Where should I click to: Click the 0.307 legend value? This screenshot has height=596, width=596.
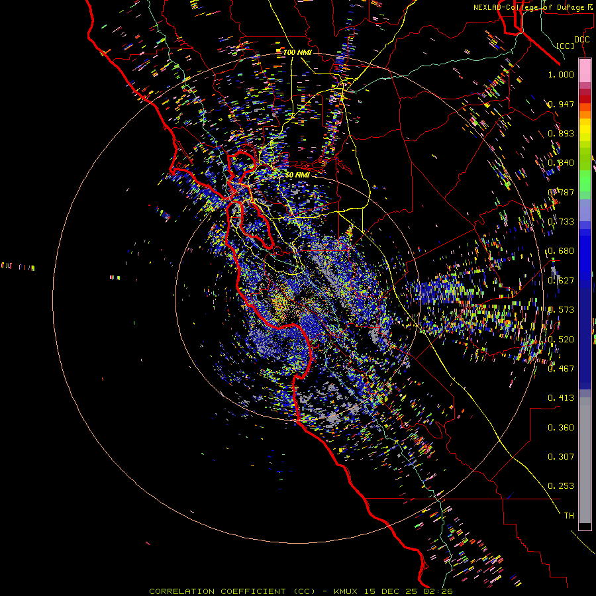click(561, 457)
